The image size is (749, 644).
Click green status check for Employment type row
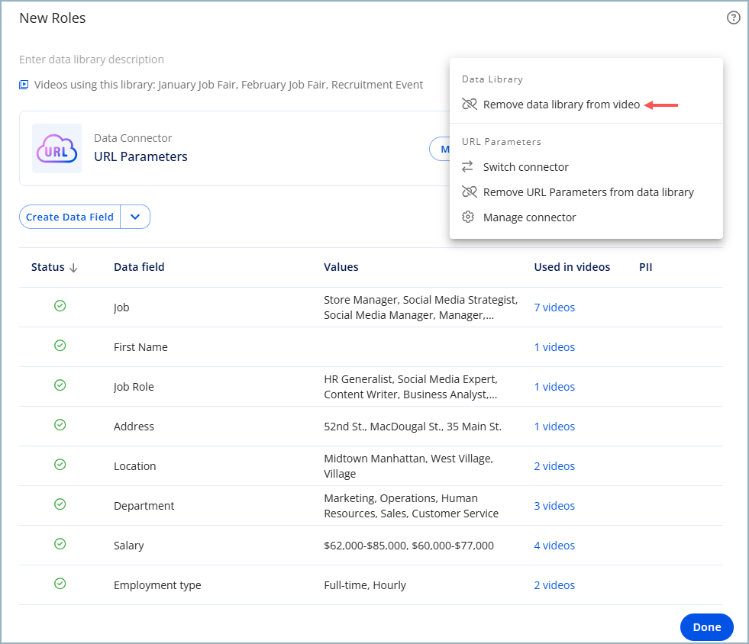[60, 583]
